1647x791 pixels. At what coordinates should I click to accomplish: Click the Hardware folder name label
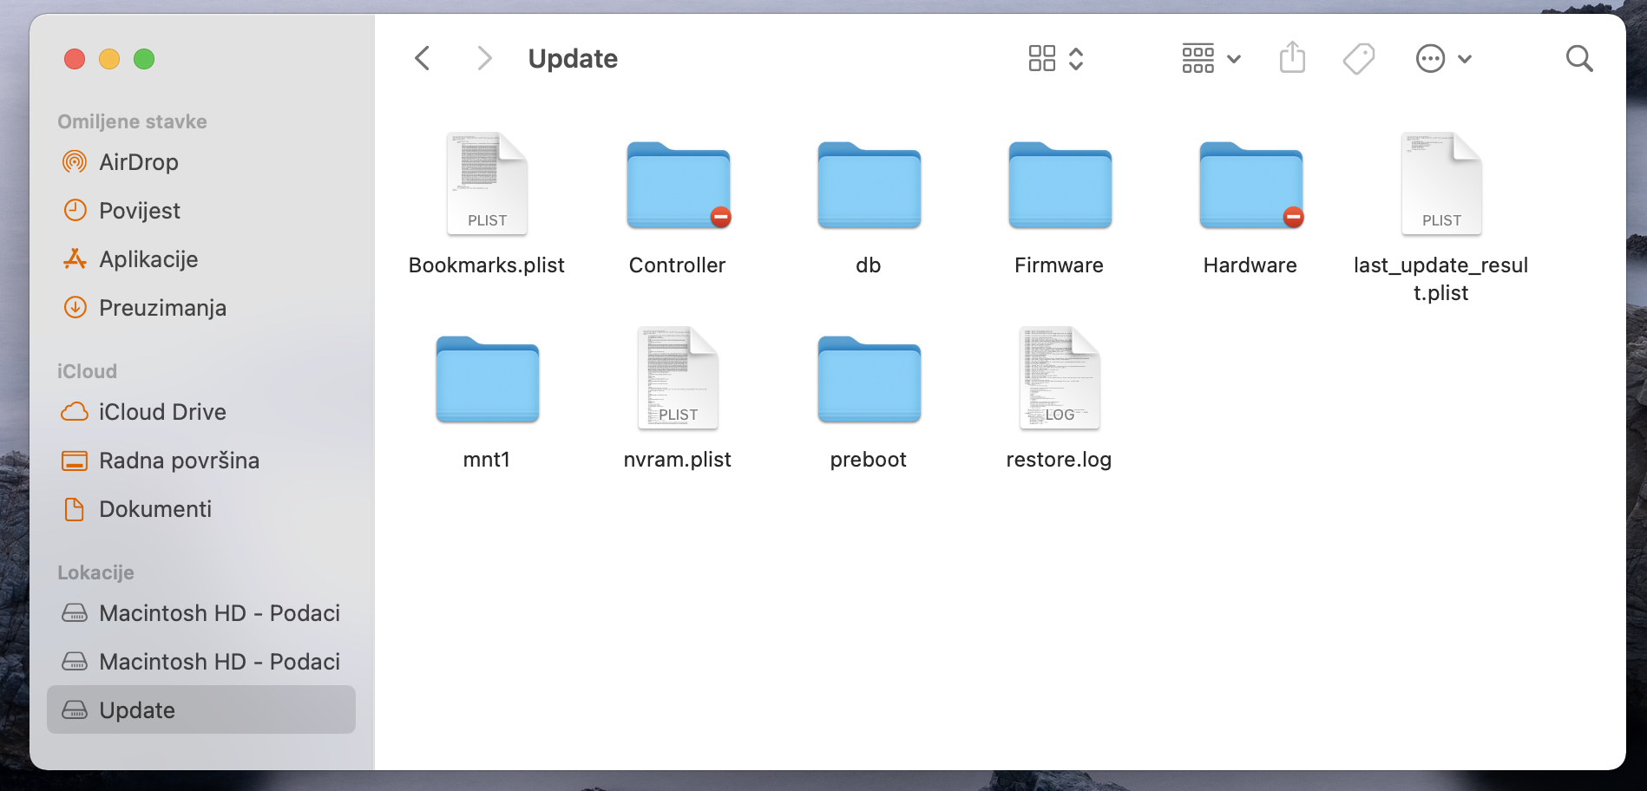1250,265
